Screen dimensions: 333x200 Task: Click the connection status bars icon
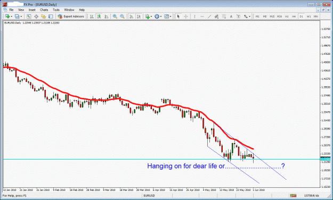click(x=293, y=196)
